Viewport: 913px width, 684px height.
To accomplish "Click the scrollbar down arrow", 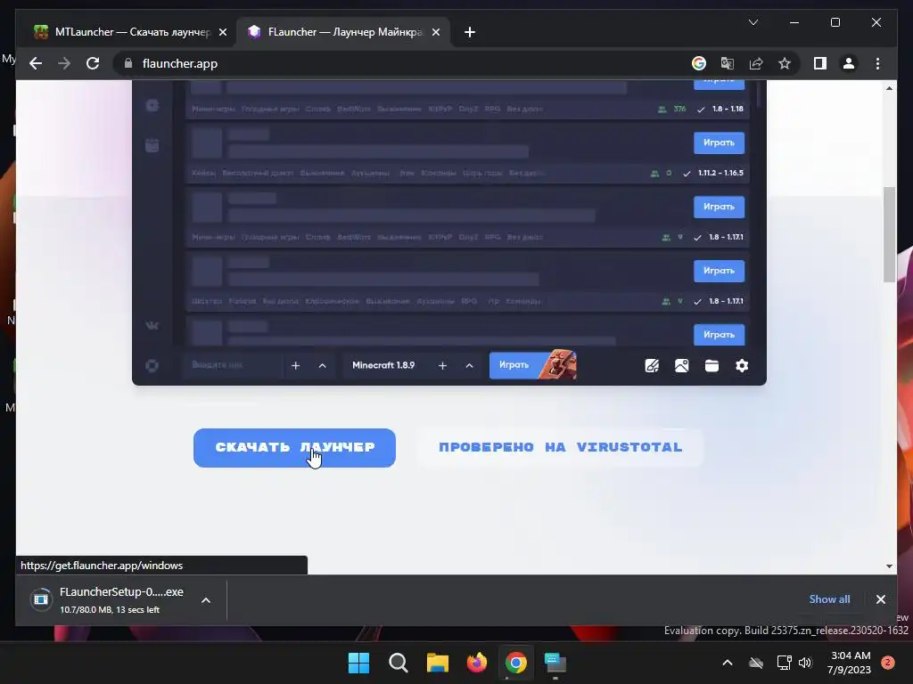I will tap(889, 566).
